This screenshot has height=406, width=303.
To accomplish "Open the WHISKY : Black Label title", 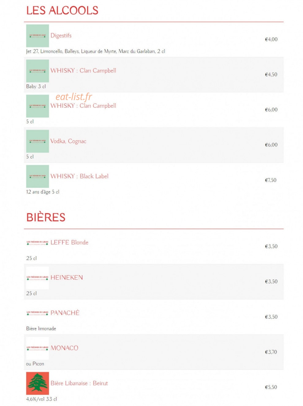I will point(79,176).
